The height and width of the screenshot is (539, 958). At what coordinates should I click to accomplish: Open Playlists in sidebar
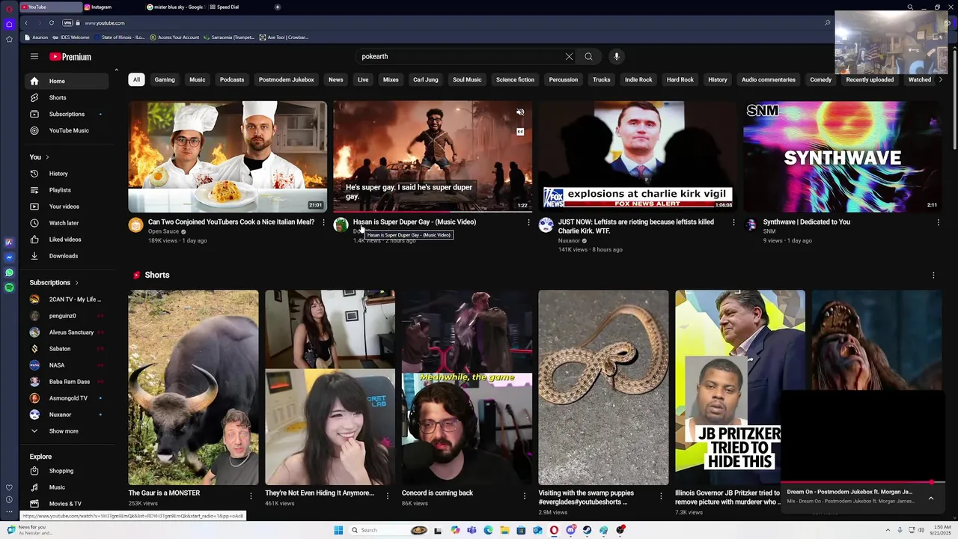tap(67, 190)
